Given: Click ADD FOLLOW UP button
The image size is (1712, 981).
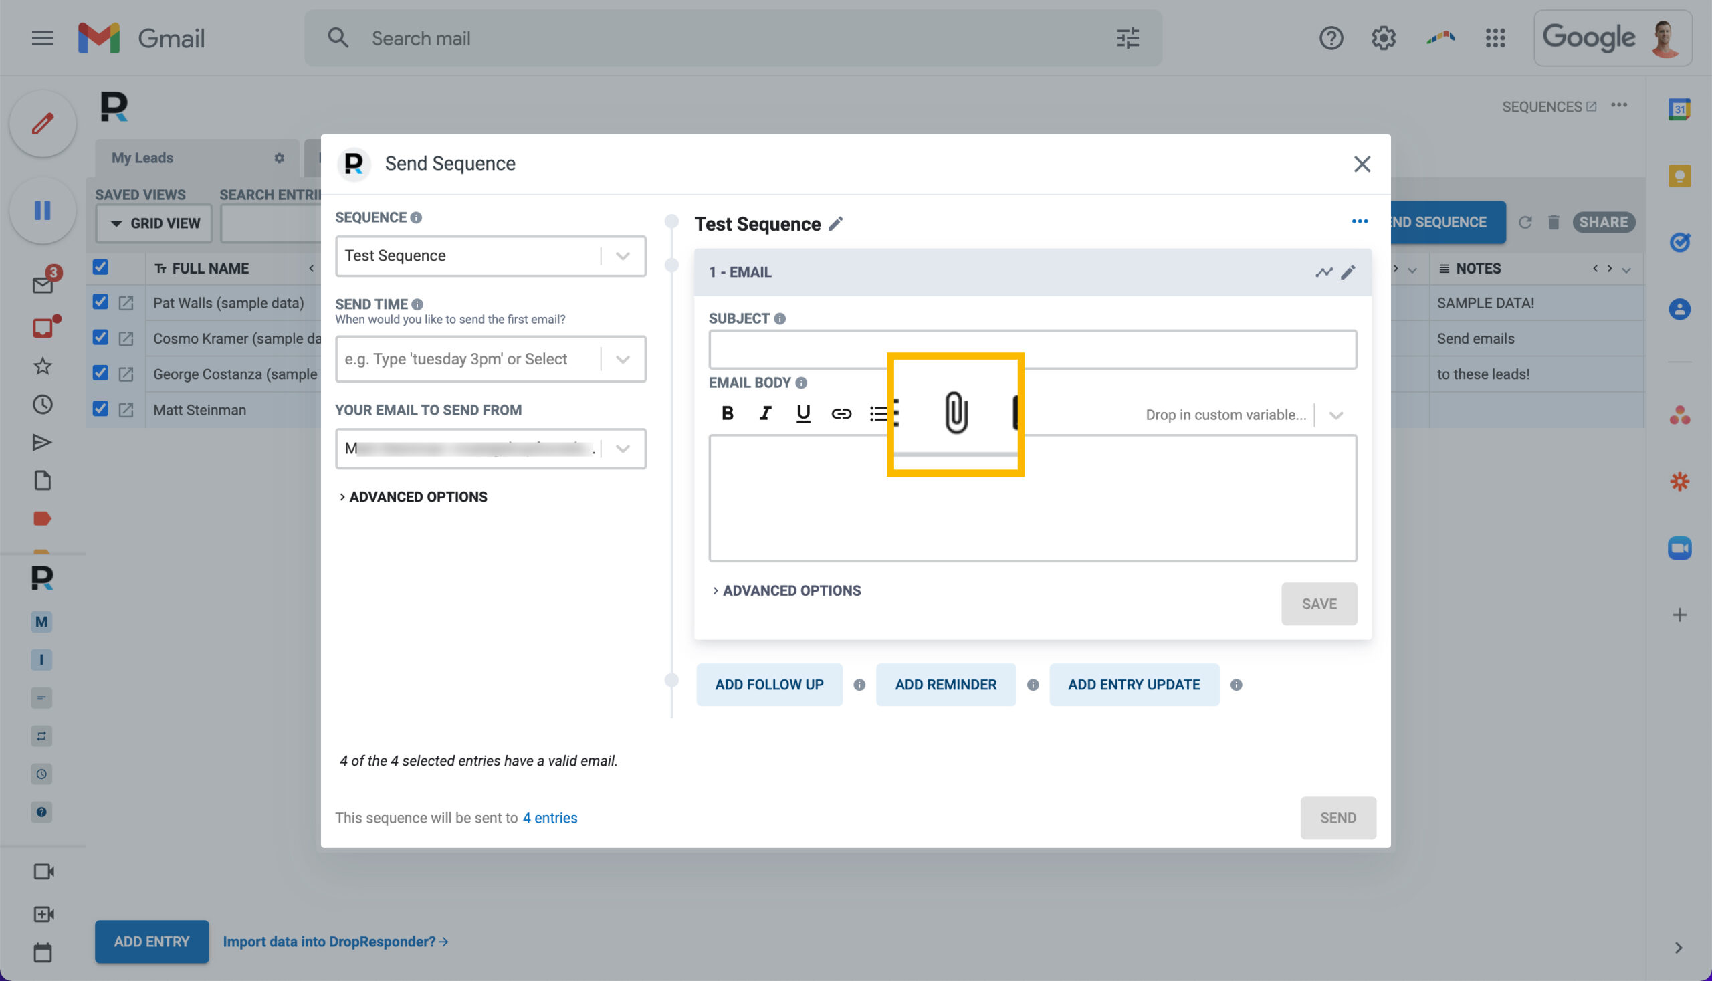Looking at the screenshot, I should point(769,685).
